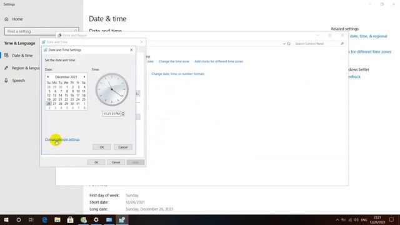Screen dimensions: 400x225
Task: Open Change calendar settings link
Action: click(x=62, y=139)
